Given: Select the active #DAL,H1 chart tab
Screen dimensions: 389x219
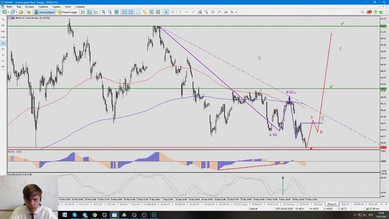Looking at the screenshot, I should pyautogui.click(x=332, y=204).
